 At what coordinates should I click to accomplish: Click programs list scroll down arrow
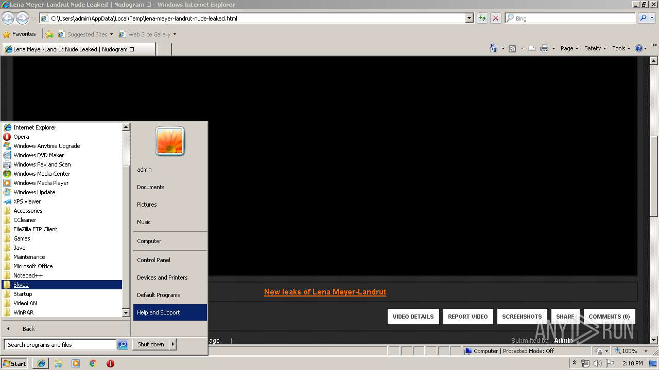click(x=126, y=312)
